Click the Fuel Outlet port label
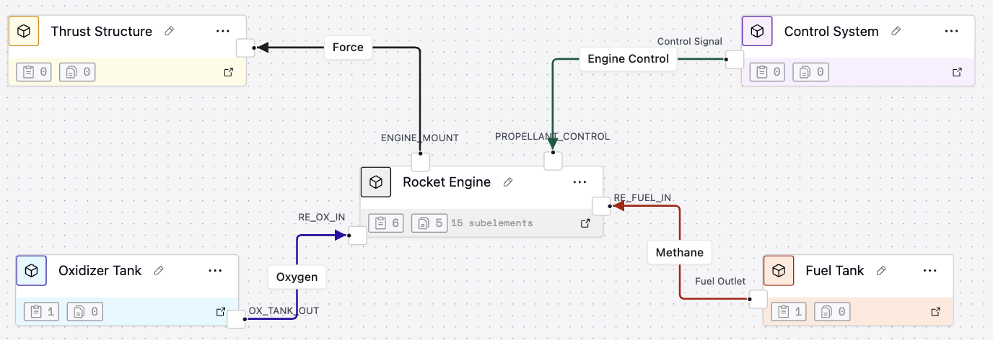993x340 pixels. 720,280
